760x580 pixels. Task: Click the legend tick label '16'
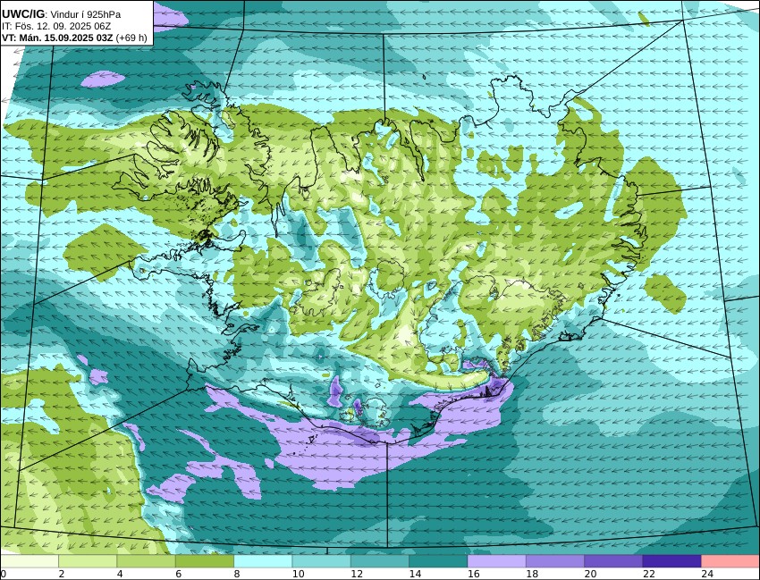(474, 574)
